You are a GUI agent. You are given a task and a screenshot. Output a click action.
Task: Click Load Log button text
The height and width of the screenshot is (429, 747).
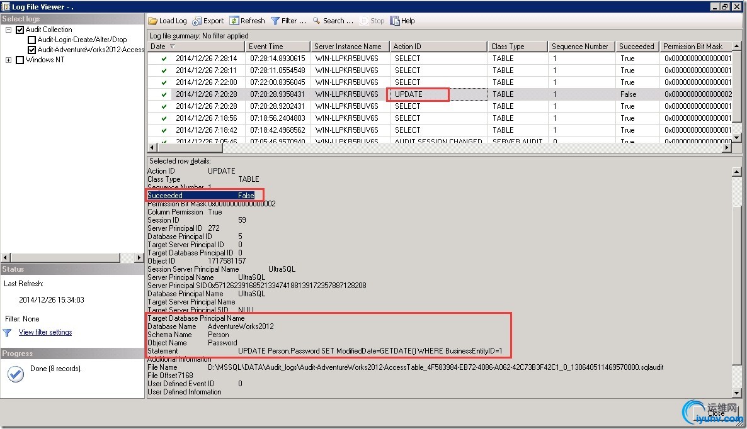click(173, 21)
